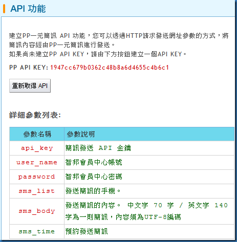Select the sms_time parameter cell

pyautogui.click(x=37, y=231)
